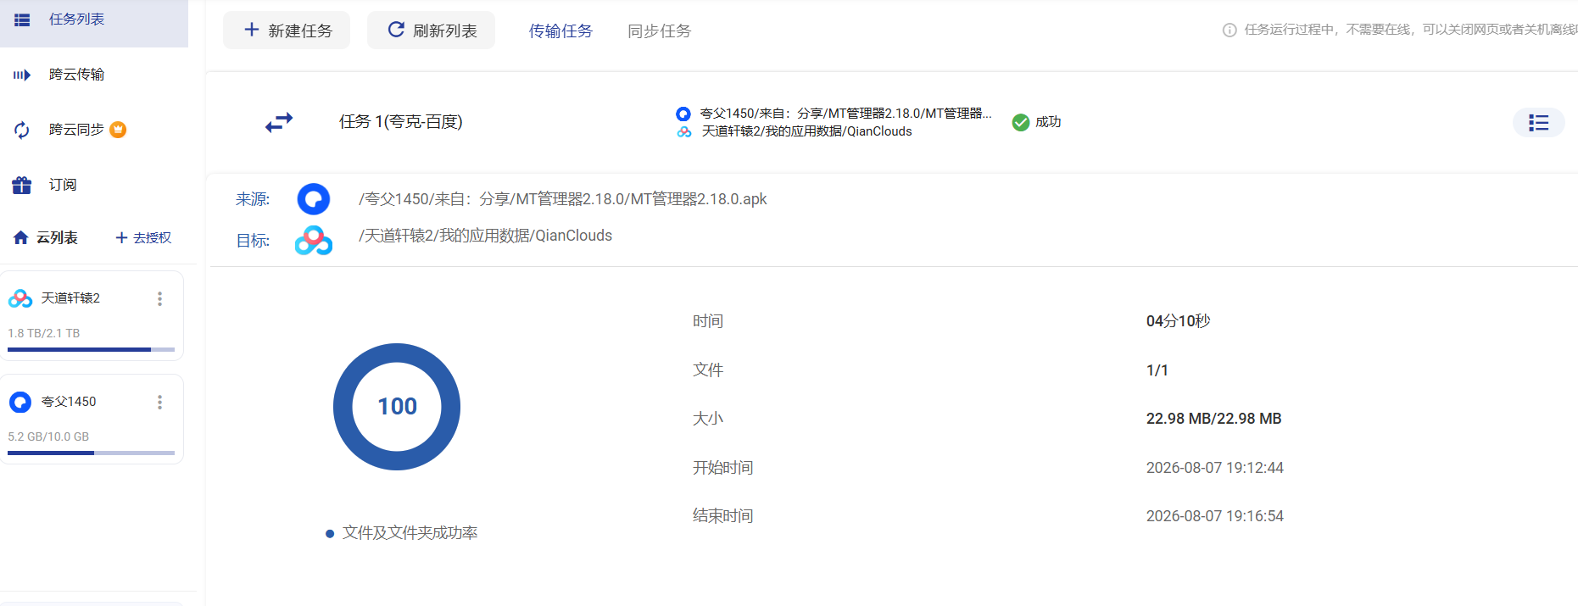Click the small Quark icon in task row
The width and height of the screenshot is (1578, 606).
point(683,114)
